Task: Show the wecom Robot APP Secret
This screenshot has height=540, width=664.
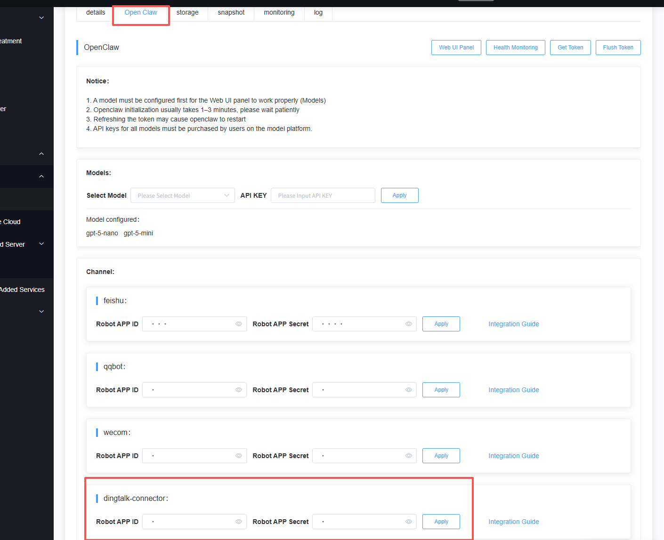Action: 409,456
